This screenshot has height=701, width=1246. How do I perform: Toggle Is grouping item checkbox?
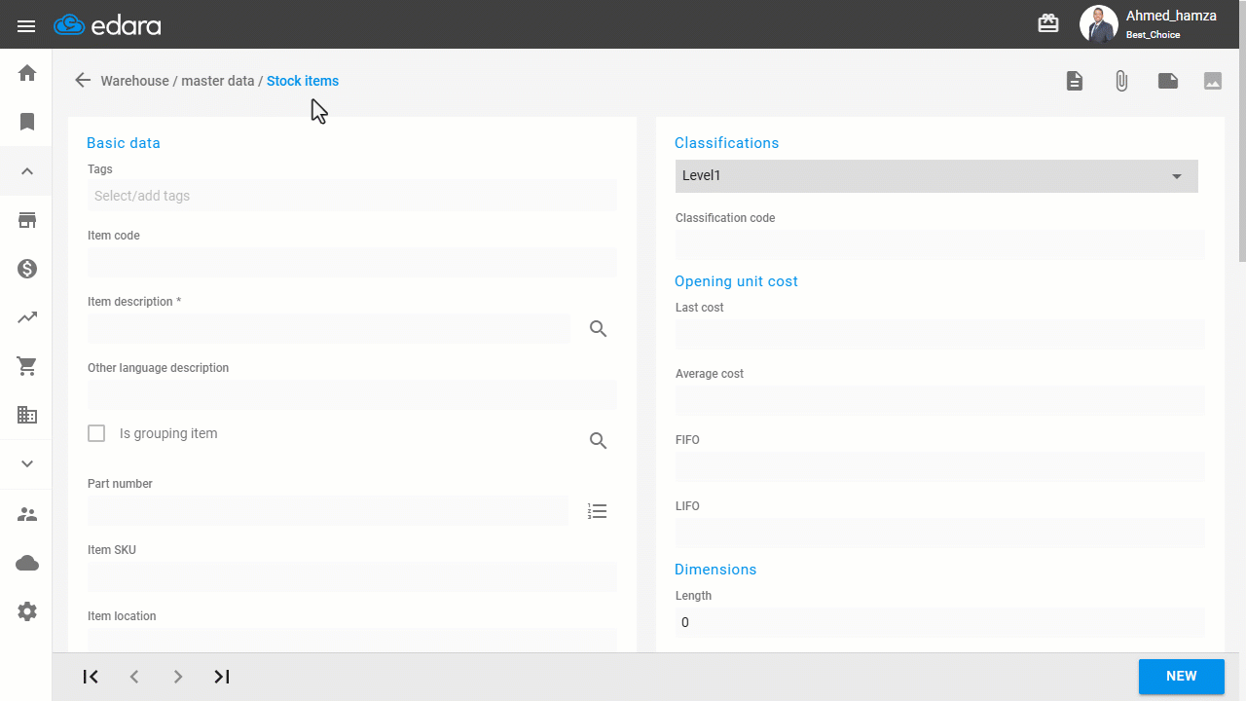96,433
